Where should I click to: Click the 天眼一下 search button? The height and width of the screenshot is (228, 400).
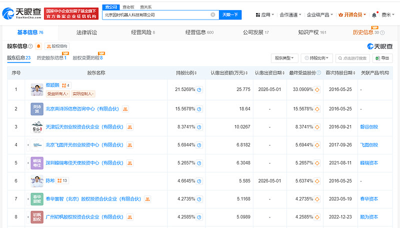230,15
